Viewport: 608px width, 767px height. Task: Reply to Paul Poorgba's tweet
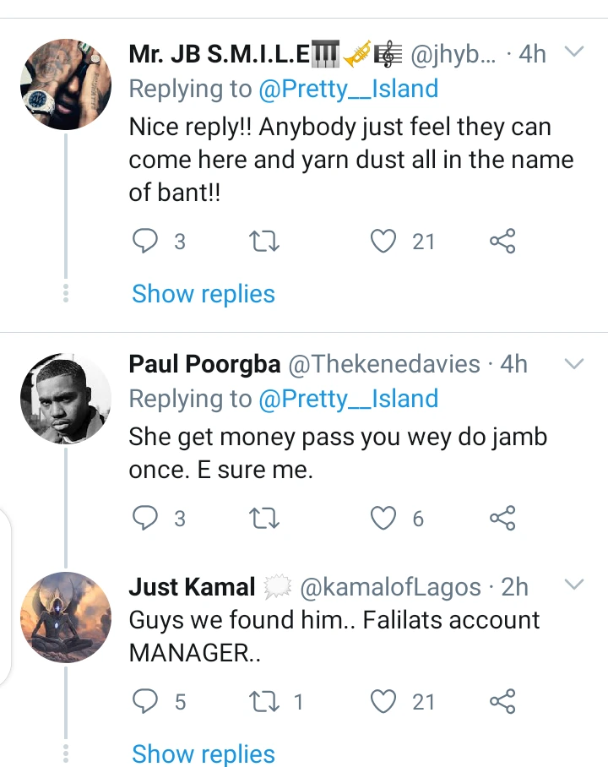click(147, 518)
